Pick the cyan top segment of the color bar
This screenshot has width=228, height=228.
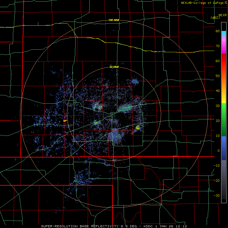click(x=224, y=33)
